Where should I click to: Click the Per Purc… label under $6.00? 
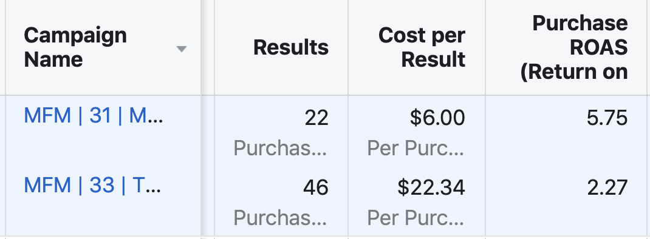click(416, 148)
